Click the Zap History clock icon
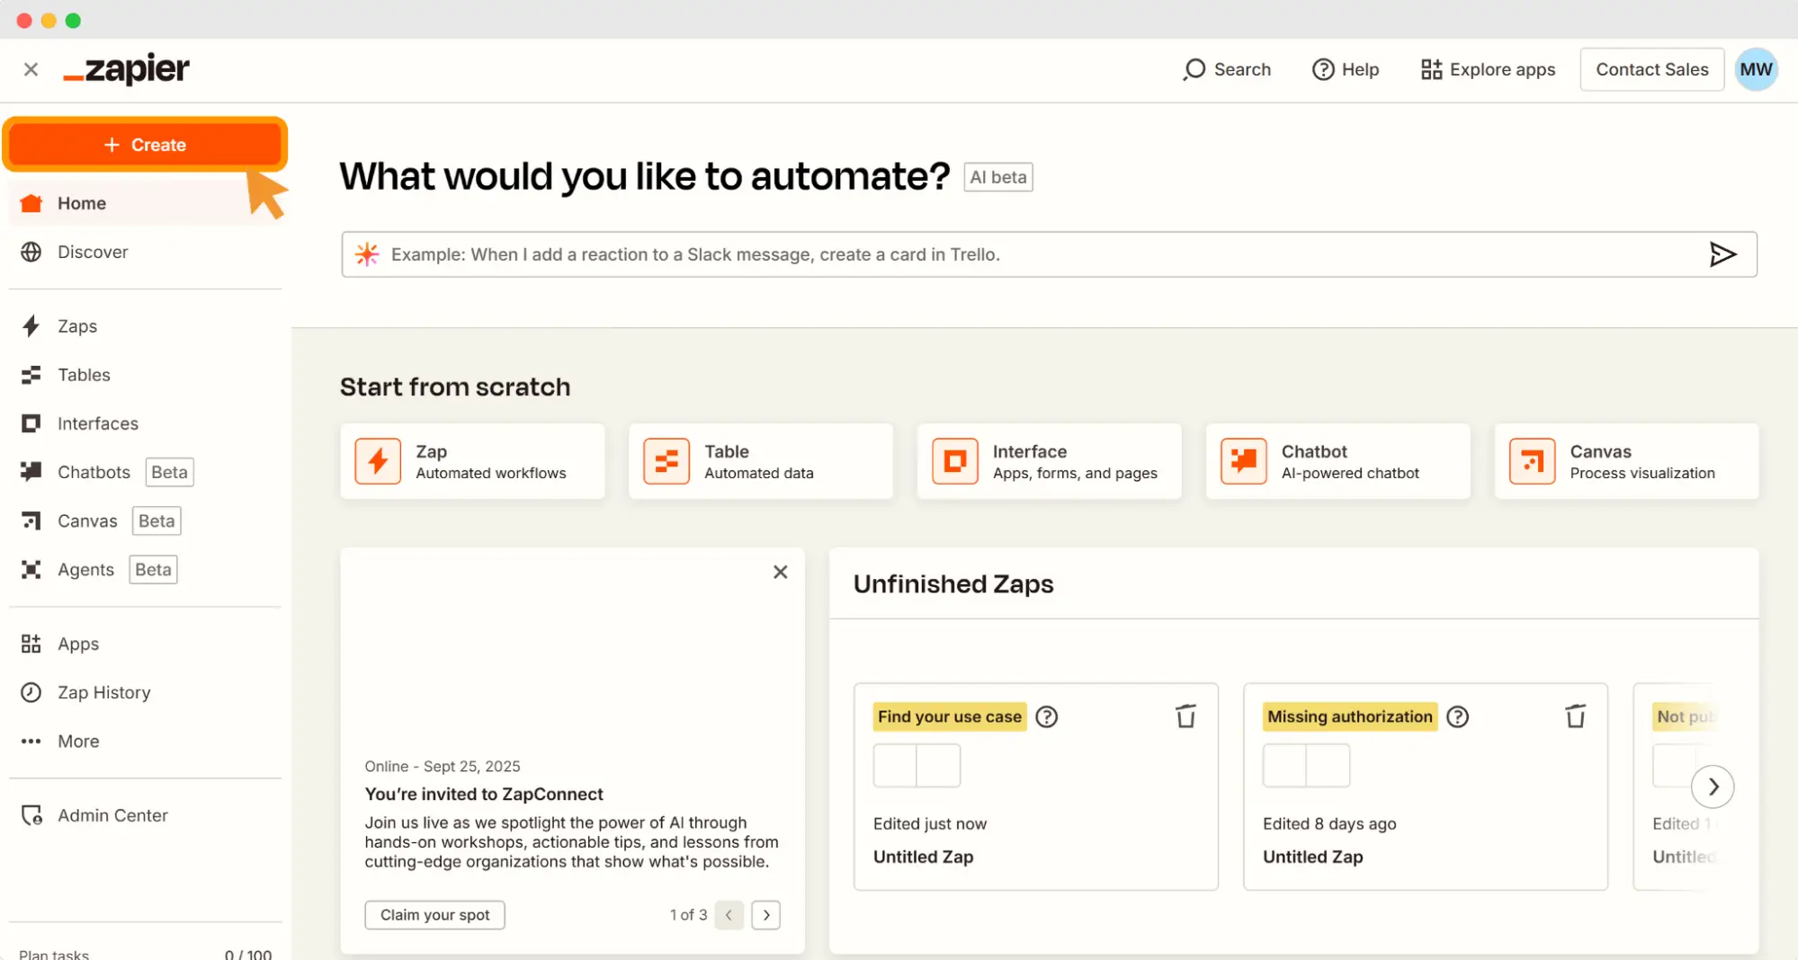The height and width of the screenshot is (960, 1798). tap(31, 692)
